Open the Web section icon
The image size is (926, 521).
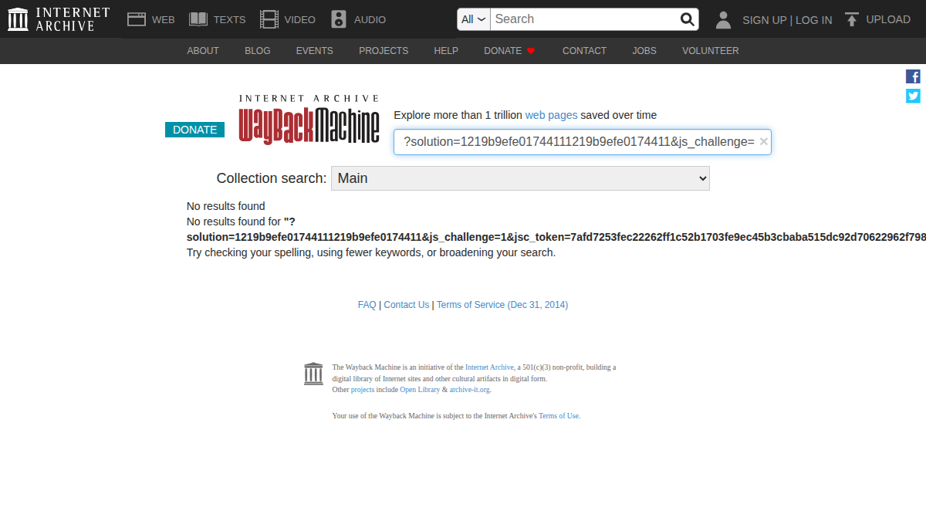pyautogui.click(x=137, y=19)
